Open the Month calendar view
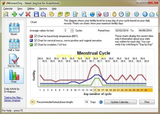 (x=14, y=29)
